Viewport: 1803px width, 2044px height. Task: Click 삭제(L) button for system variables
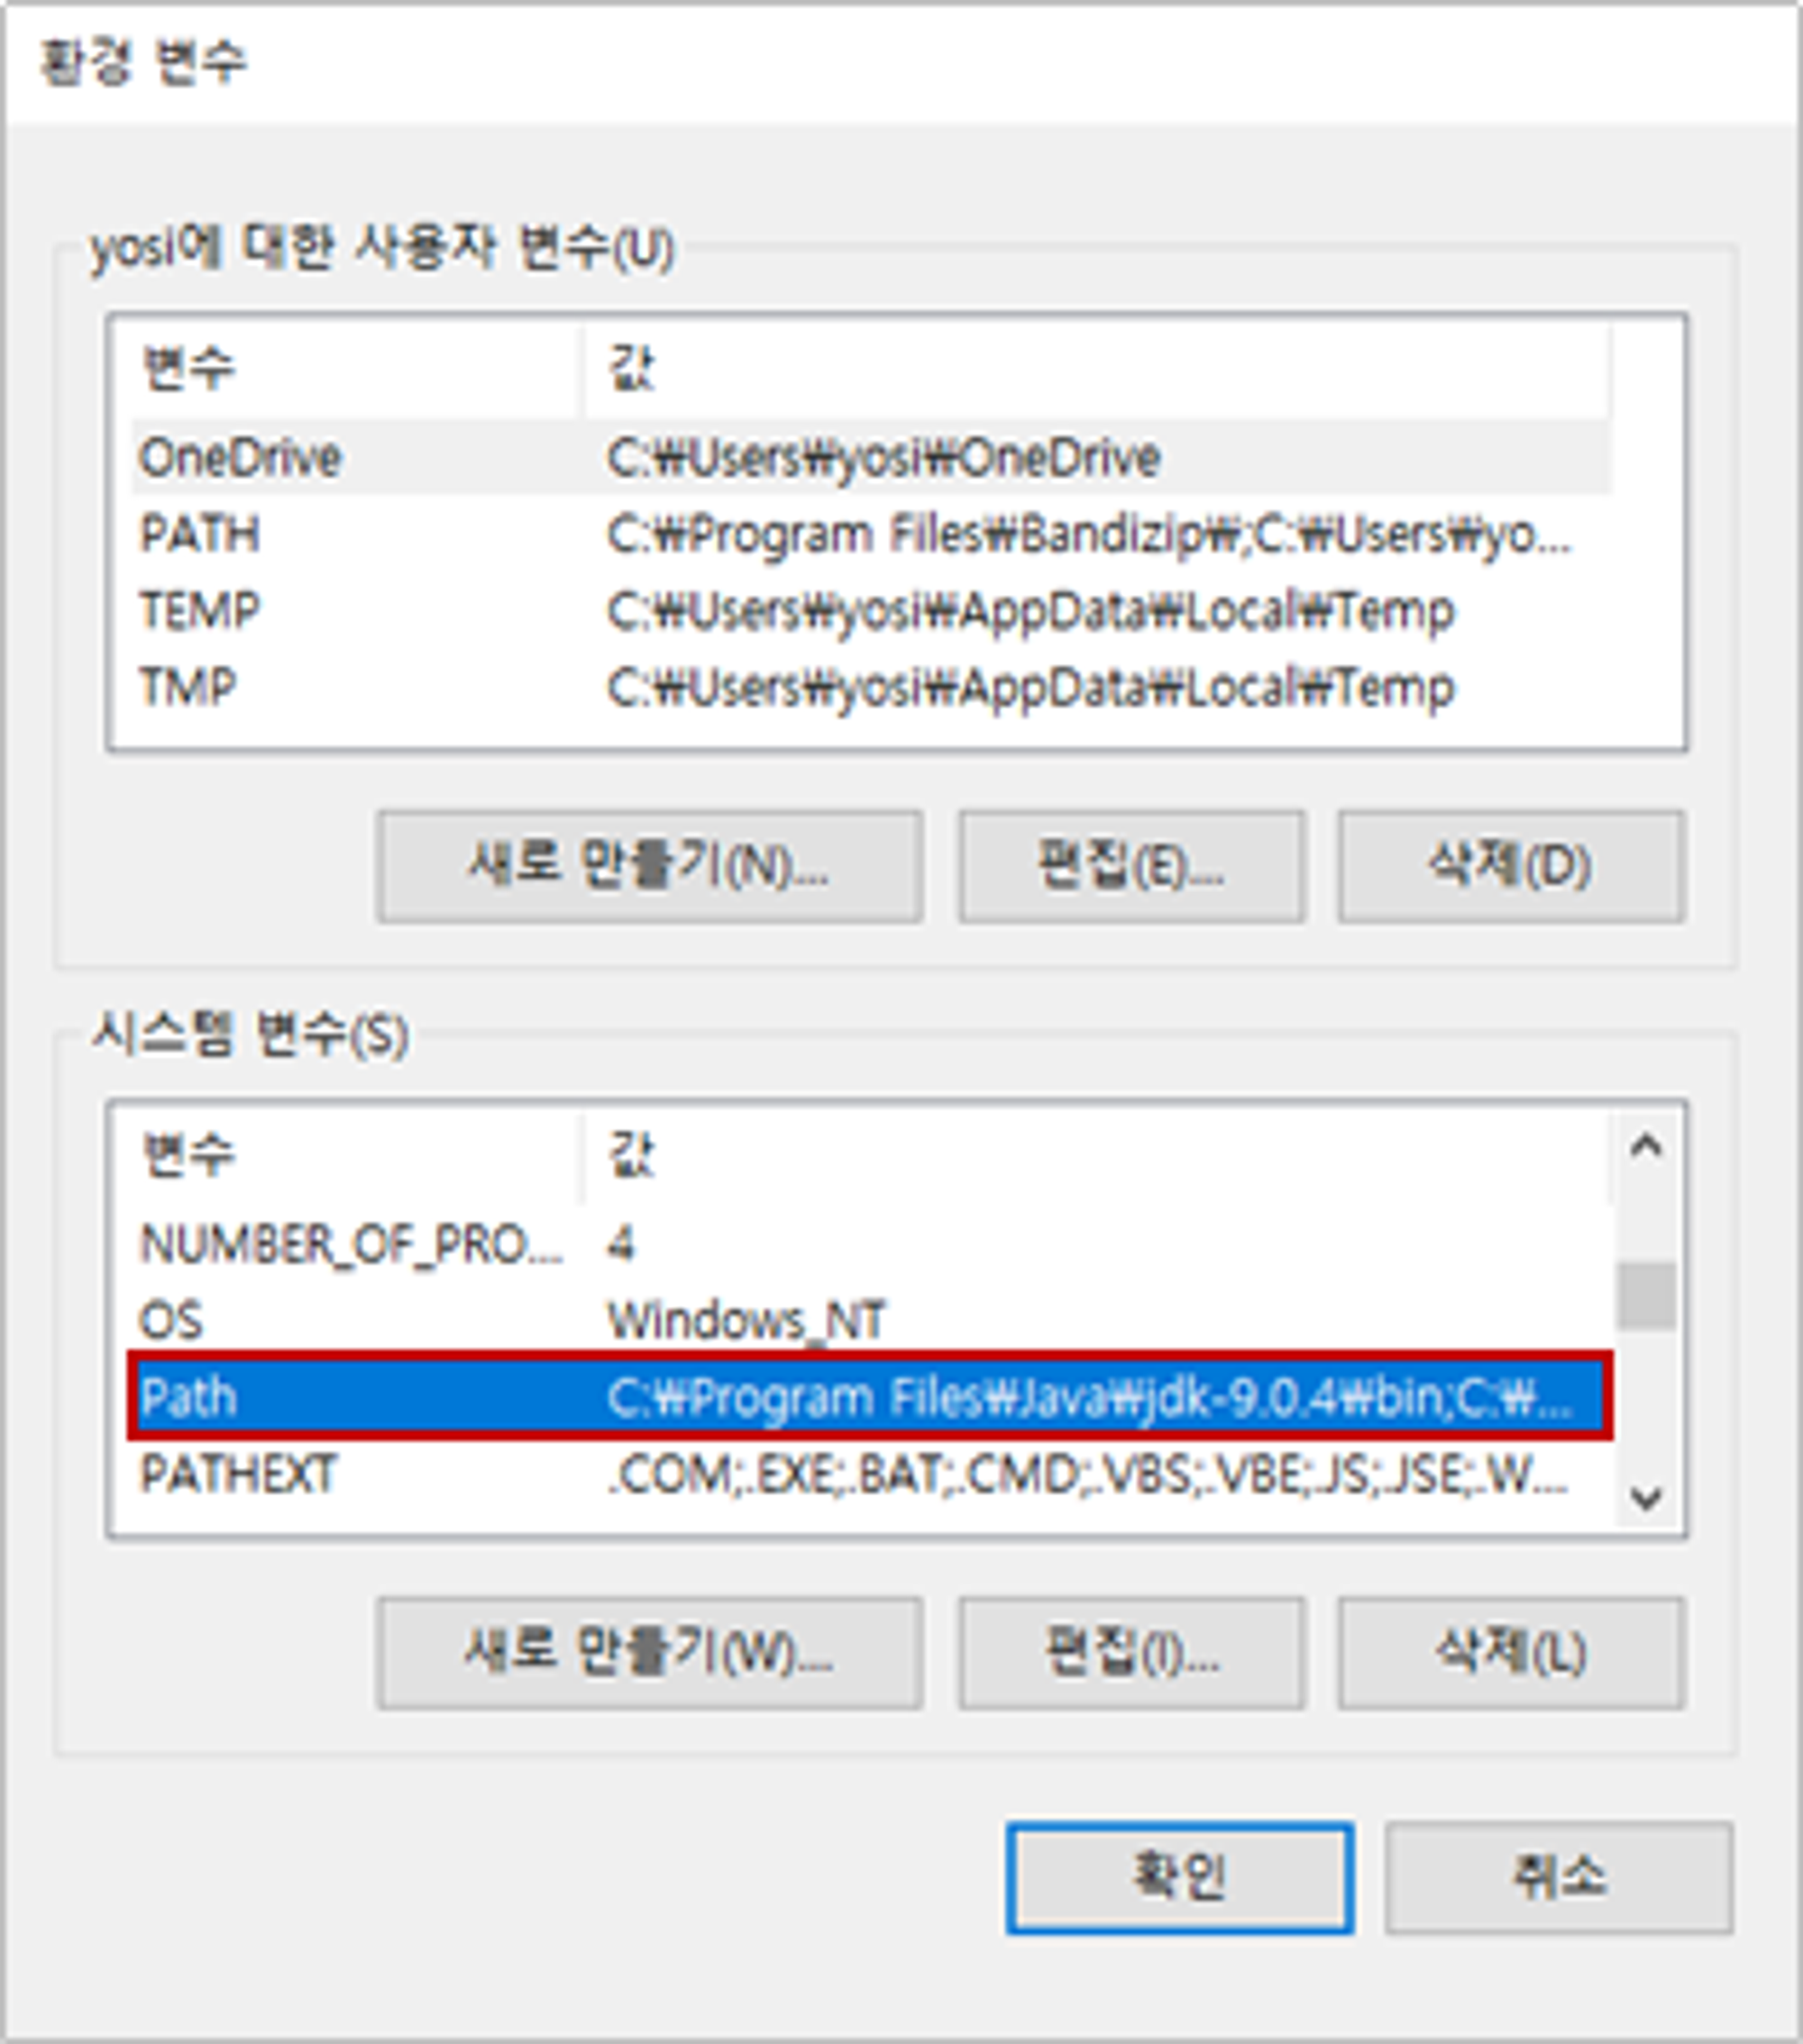(x=1511, y=1653)
